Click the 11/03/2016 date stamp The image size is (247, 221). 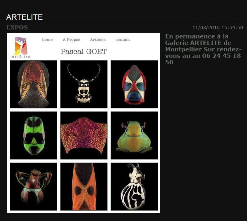click(x=206, y=28)
